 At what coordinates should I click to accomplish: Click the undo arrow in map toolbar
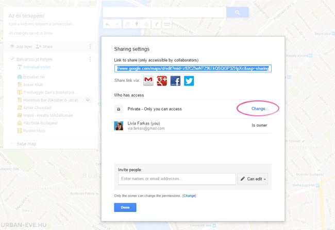pos(108,24)
